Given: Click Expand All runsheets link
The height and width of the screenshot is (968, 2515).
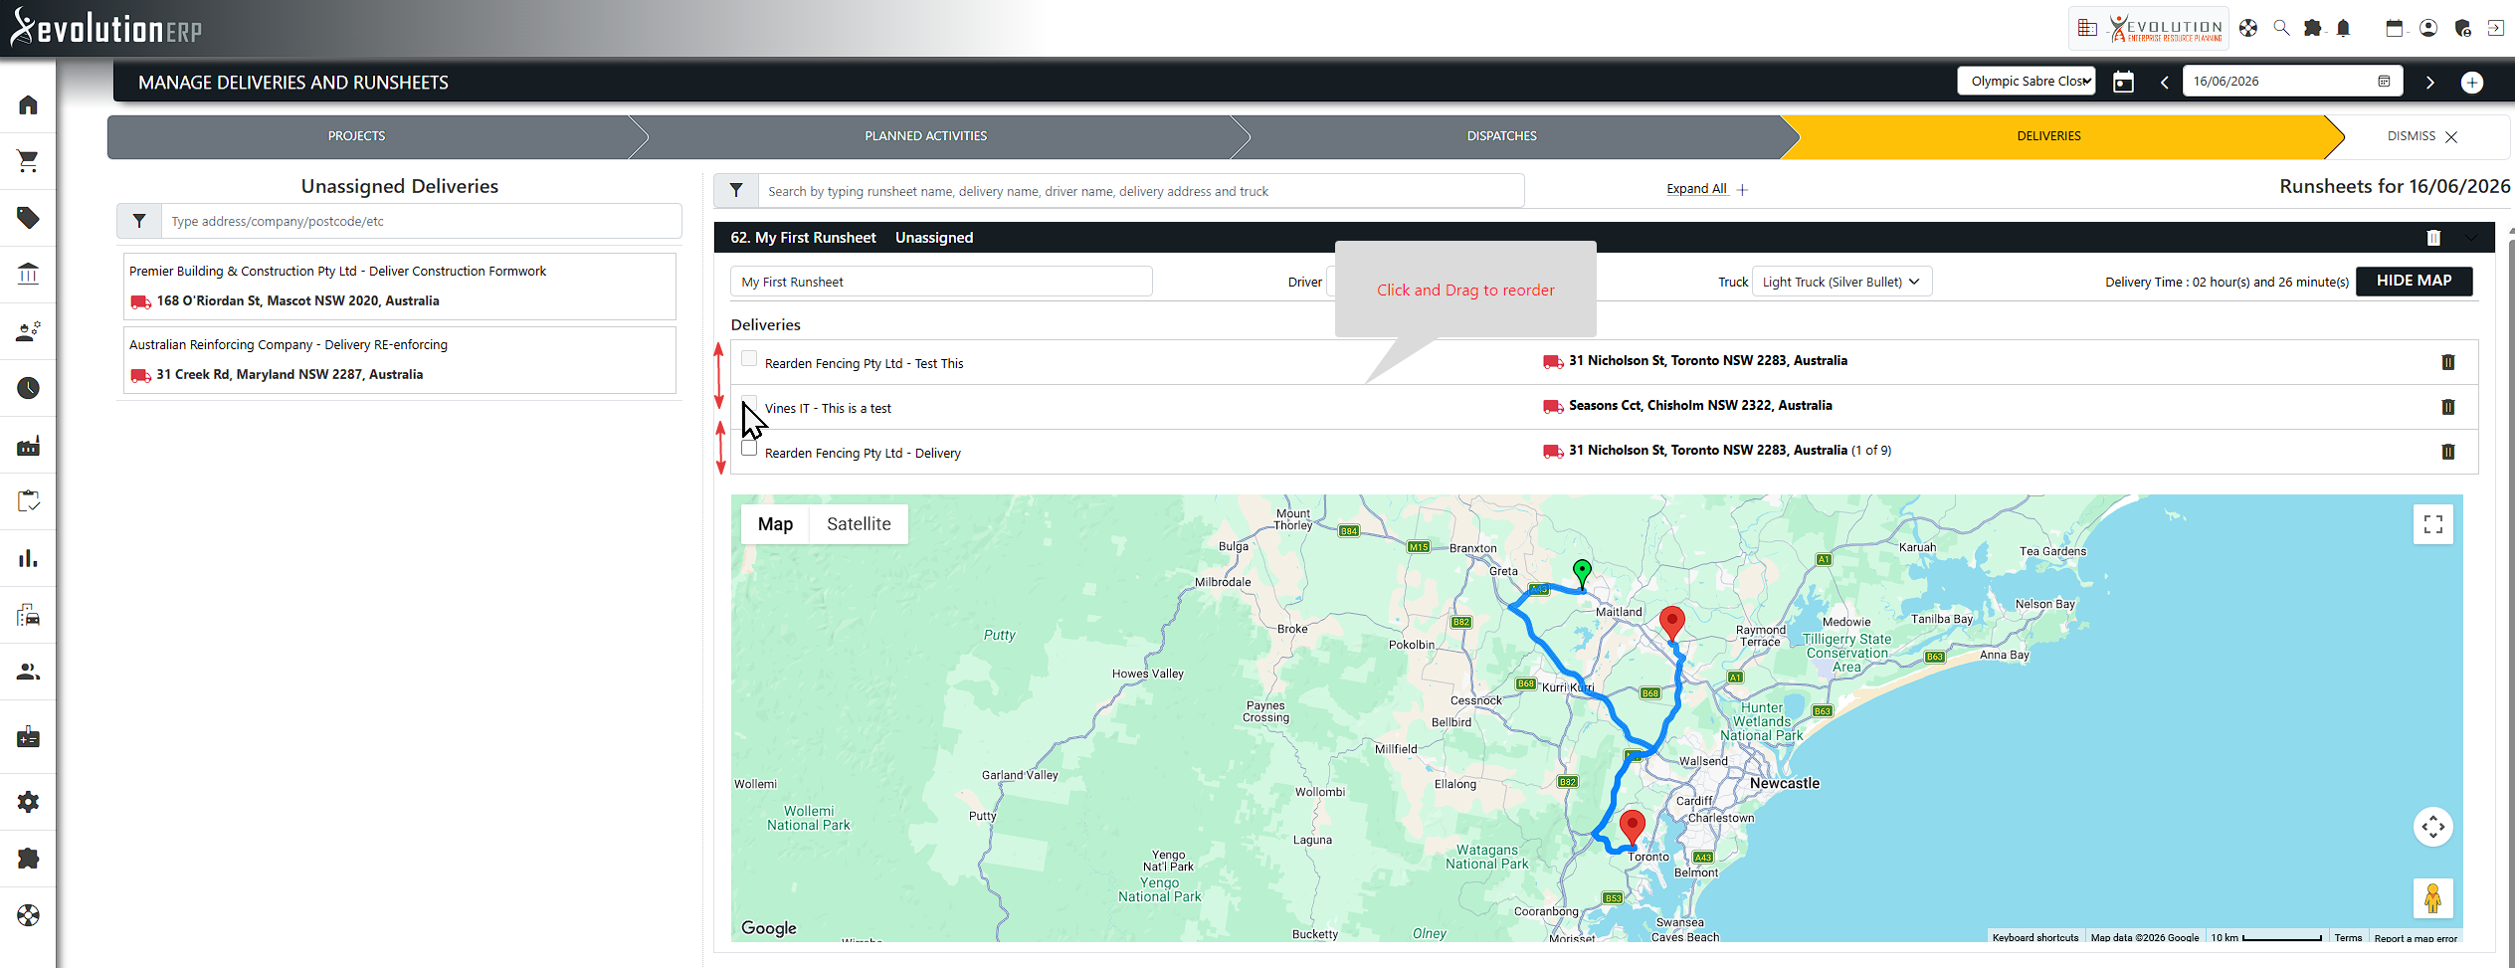Looking at the screenshot, I should [x=1707, y=189].
